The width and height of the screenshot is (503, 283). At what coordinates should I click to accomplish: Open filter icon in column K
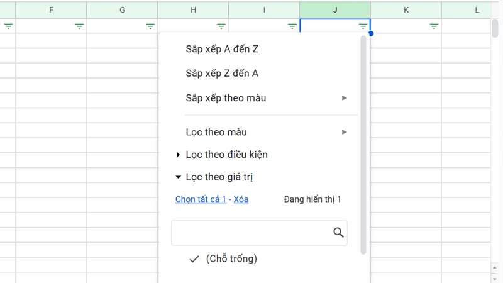434,26
